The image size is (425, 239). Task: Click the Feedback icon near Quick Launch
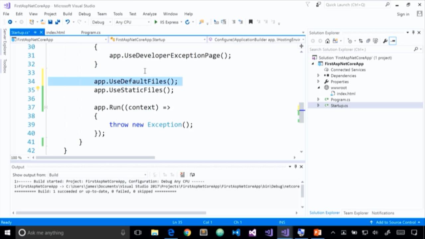tap(318, 5)
